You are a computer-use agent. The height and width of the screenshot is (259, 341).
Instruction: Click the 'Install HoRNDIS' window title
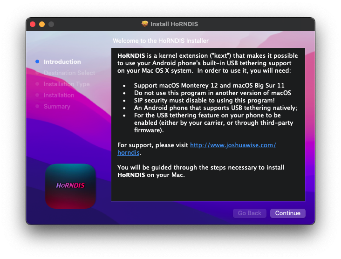(x=174, y=24)
